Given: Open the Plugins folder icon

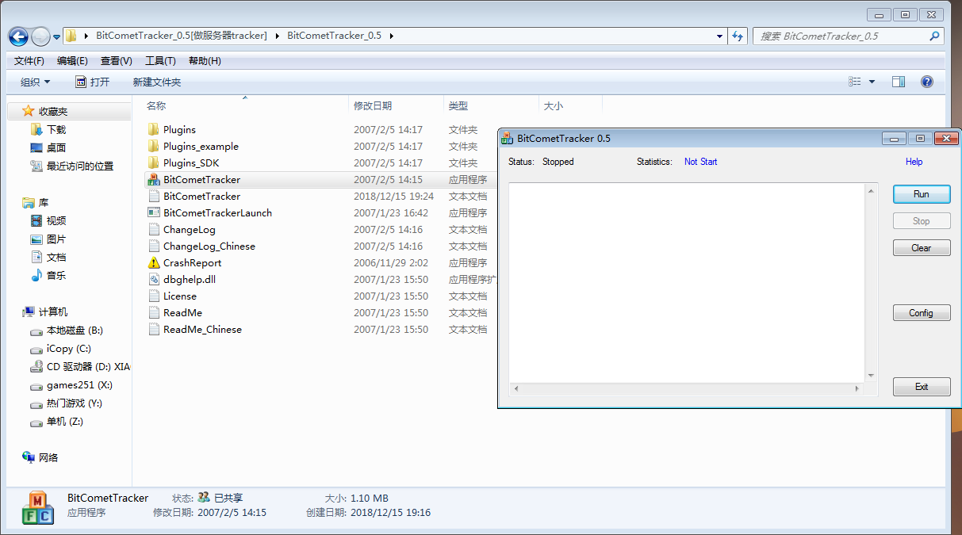Looking at the screenshot, I should [x=155, y=129].
